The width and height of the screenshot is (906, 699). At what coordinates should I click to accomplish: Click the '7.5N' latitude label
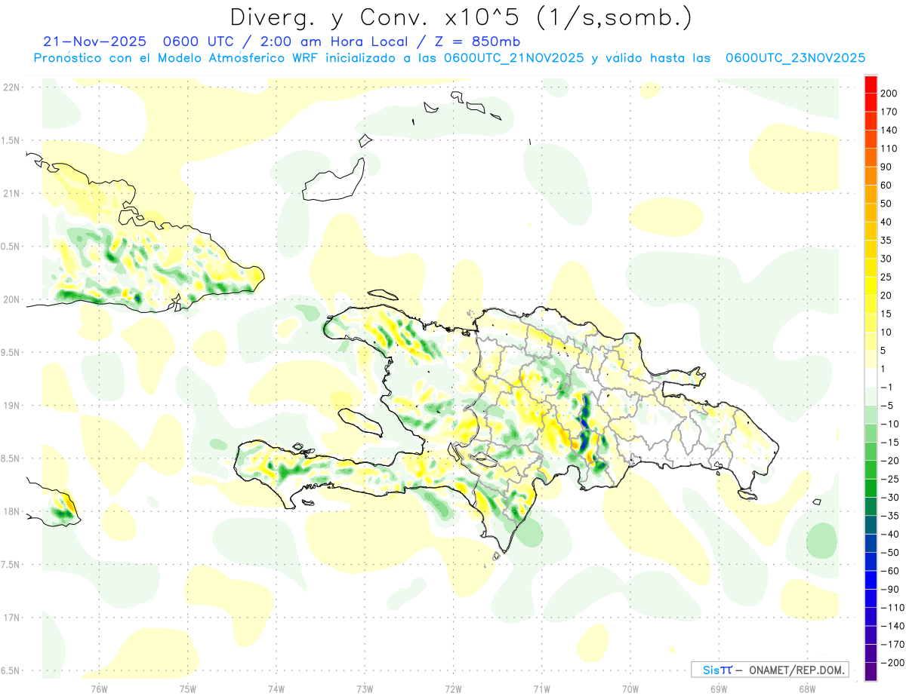pyautogui.click(x=11, y=565)
